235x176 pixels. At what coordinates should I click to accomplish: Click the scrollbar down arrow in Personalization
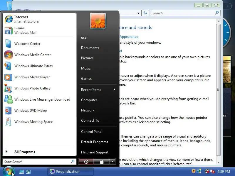pos(219,162)
